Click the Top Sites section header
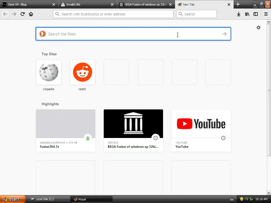 49,54
